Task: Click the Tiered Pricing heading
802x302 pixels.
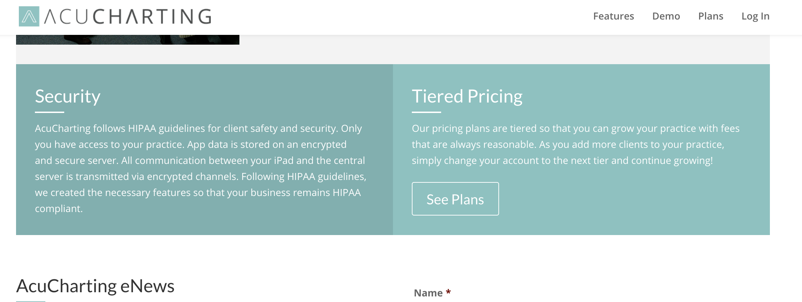Action: [467, 96]
